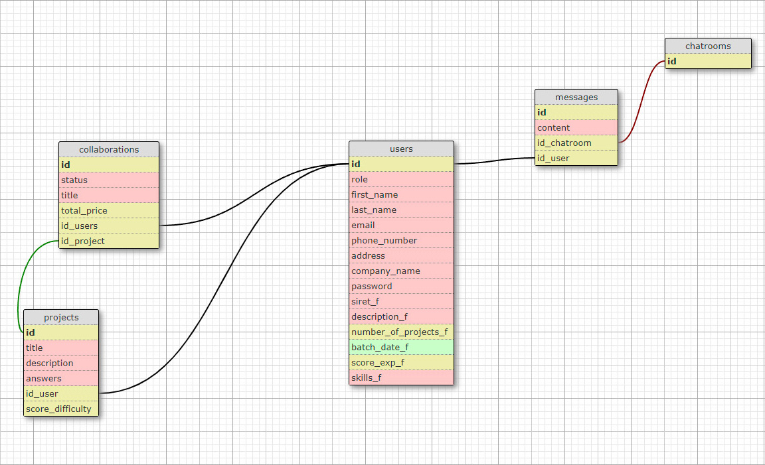Click the id row in projects table
The width and height of the screenshot is (765, 465).
tap(61, 332)
